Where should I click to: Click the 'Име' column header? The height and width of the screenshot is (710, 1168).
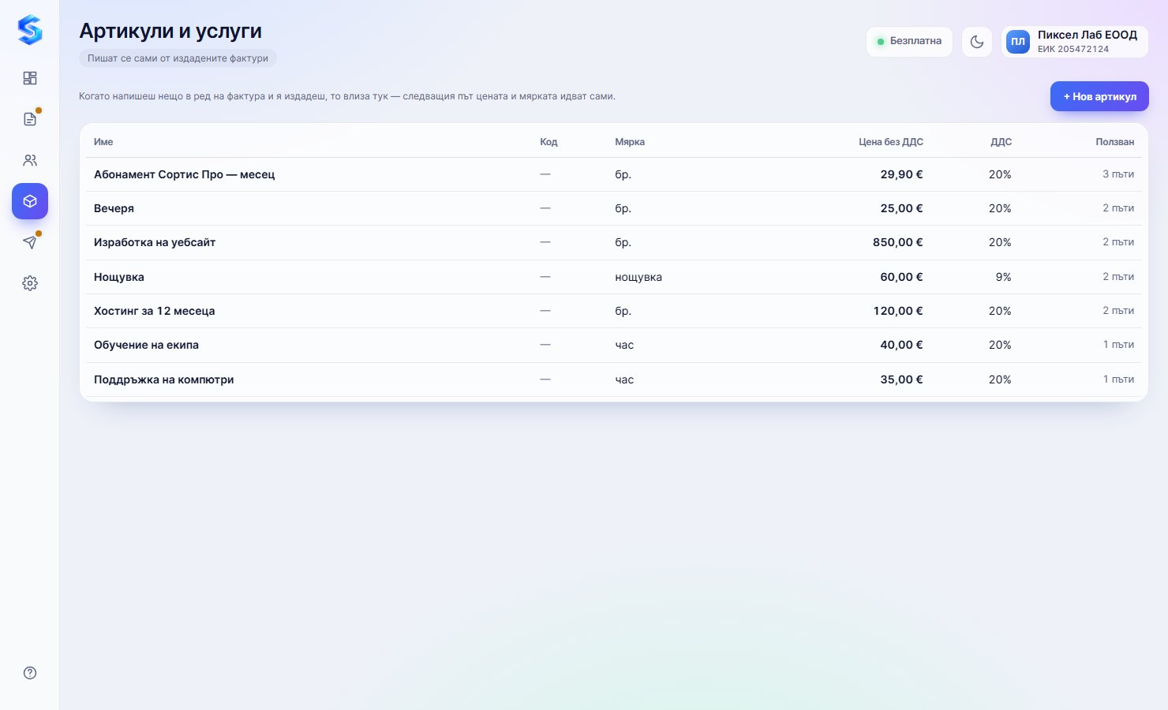tap(103, 142)
